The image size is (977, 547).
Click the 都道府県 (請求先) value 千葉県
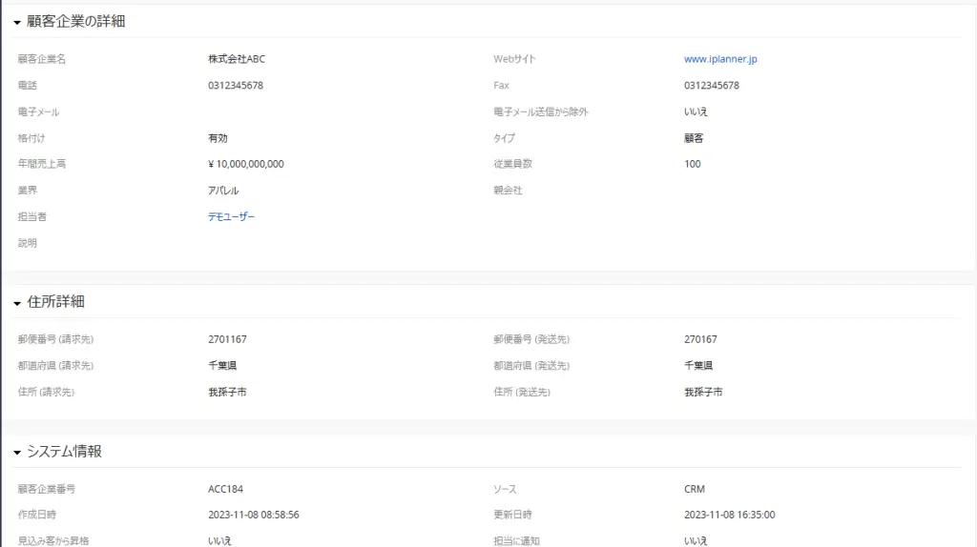pos(221,365)
